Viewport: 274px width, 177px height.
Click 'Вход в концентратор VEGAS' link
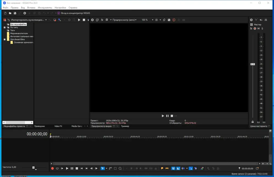[x=75, y=13]
